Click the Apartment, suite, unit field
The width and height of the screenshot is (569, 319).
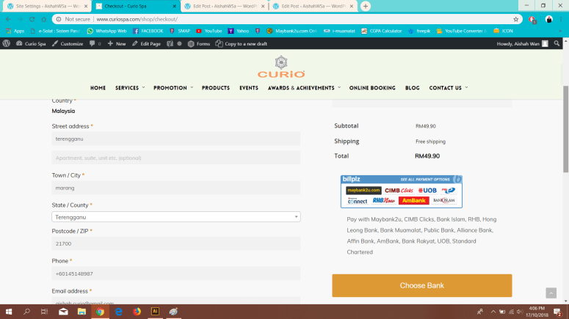click(x=176, y=158)
